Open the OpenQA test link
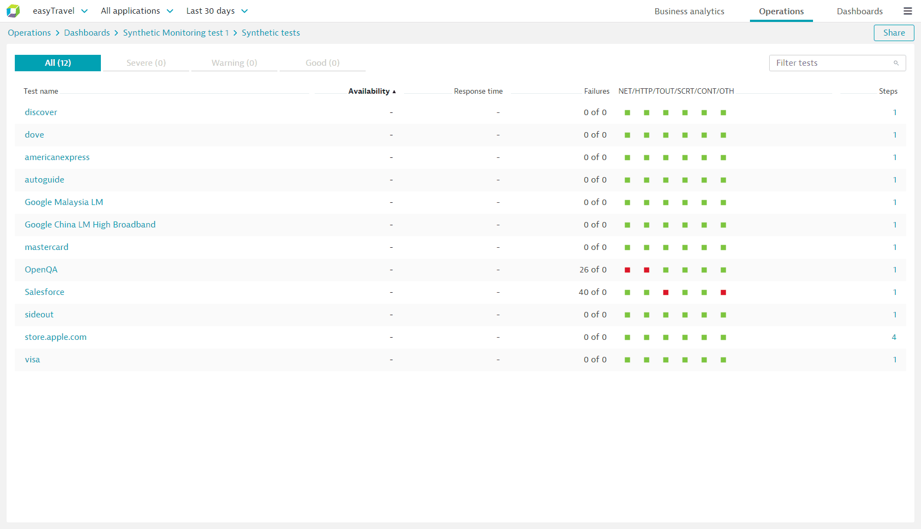This screenshot has height=529, width=921. tap(41, 270)
